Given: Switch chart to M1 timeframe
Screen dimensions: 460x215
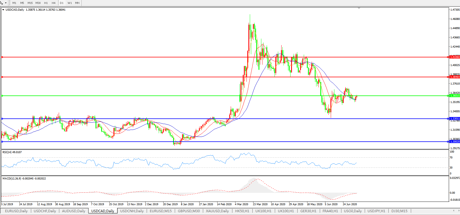Looking at the screenshot, I should [14, 3].
